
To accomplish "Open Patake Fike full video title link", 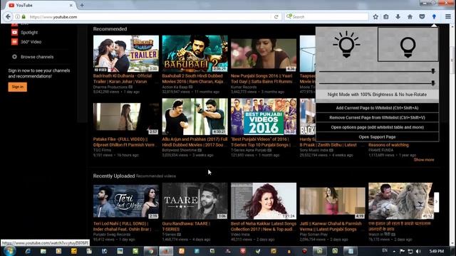I will (124, 142).
